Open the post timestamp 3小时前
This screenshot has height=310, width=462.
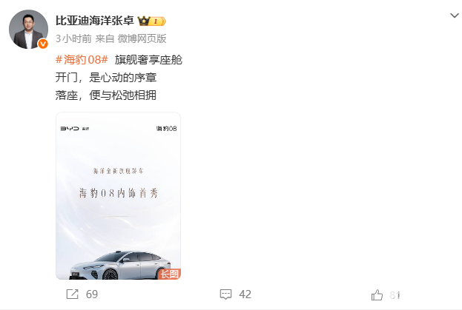(73, 38)
